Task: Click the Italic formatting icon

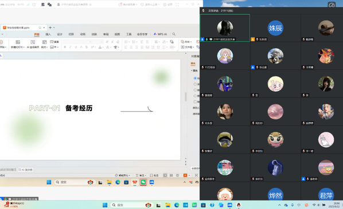Action: (70, 47)
